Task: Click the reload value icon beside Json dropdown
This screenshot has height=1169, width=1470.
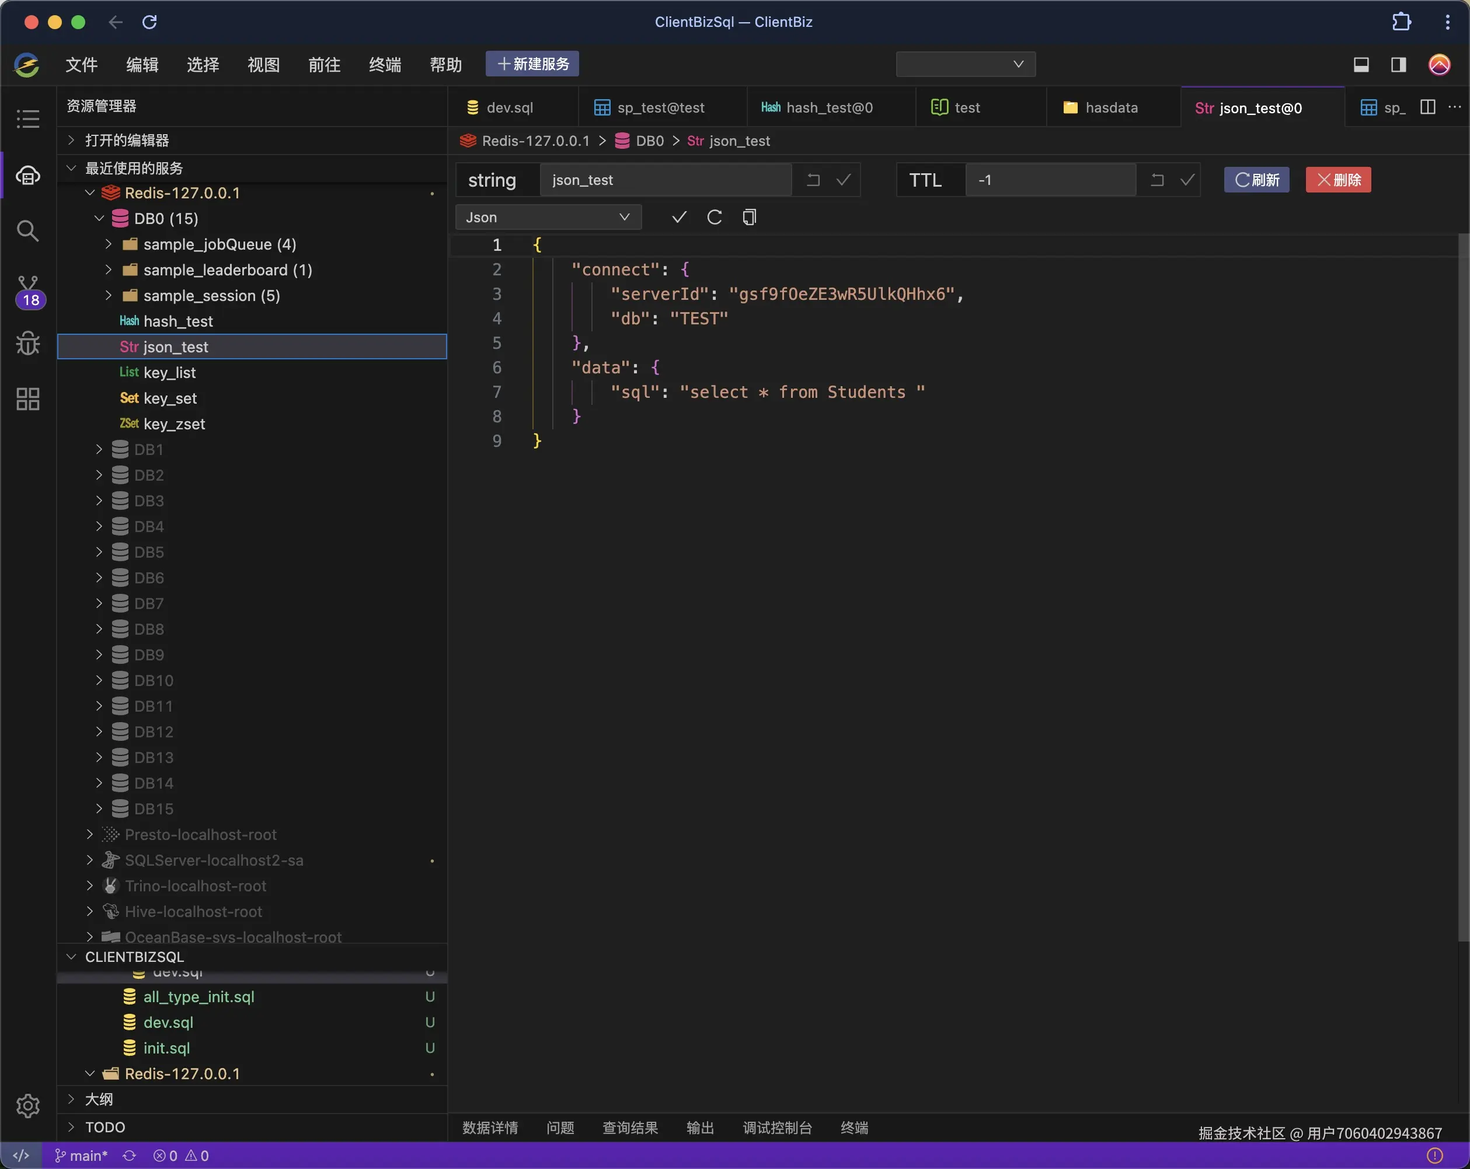Action: pos(714,218)
